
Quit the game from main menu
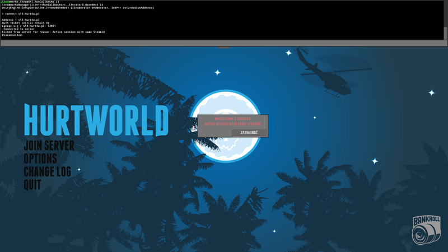pos(32,185)
